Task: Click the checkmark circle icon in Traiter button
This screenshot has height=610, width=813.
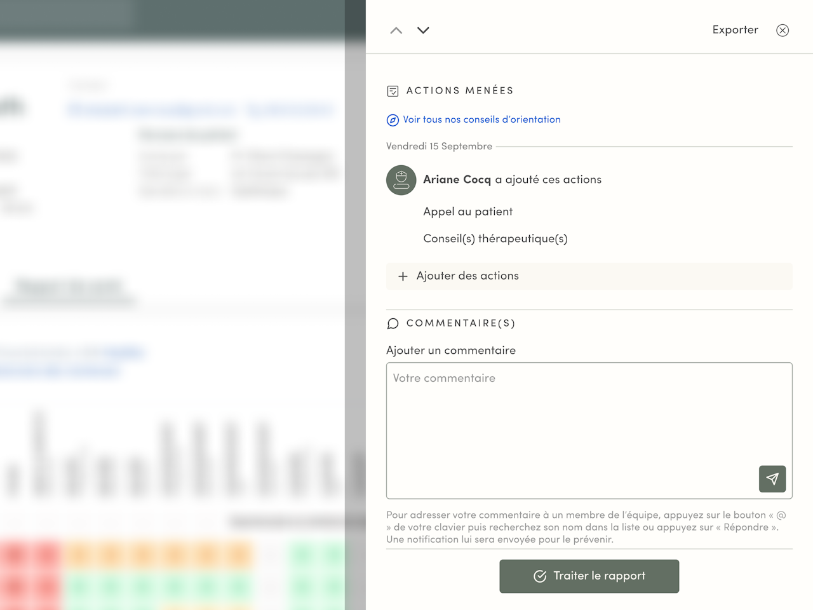Action: pos(540,576)
